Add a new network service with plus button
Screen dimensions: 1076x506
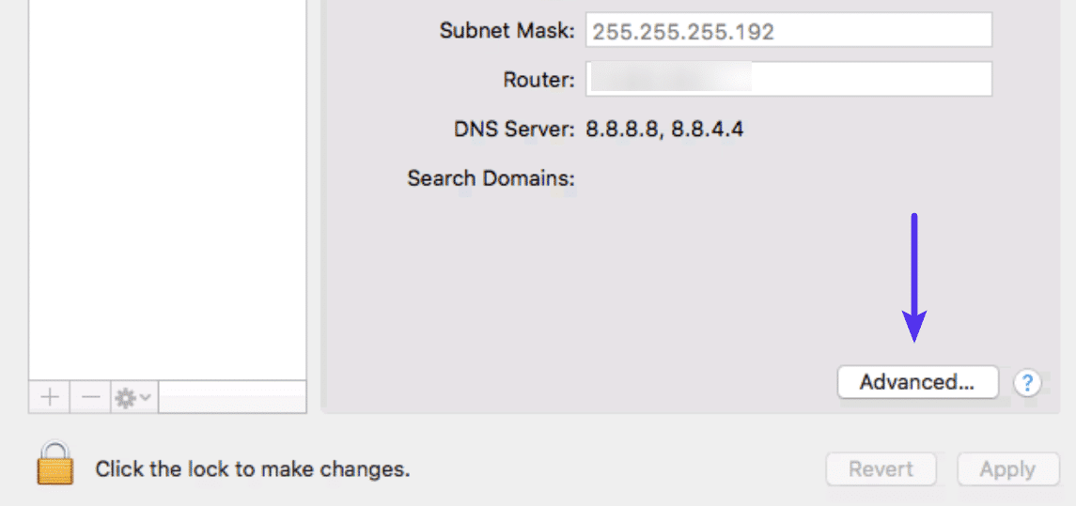(50, 398)
